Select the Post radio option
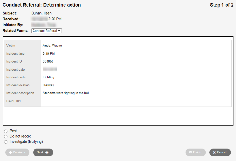Image resolution: width=236 pixels, height=161 pixels. pyautogui.click(x=6, y=131)
